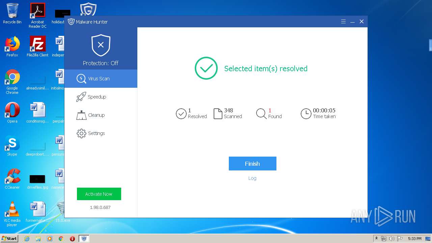Select the Firefox desktop icon
This screenshot has width=432, height=243.
click(12, 47)
